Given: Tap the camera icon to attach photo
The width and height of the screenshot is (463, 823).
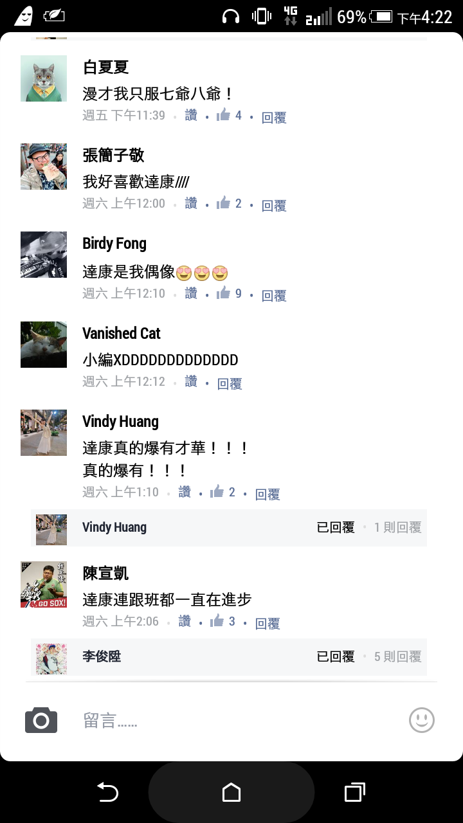Looking at the screenshot, I should click(41, 720).
